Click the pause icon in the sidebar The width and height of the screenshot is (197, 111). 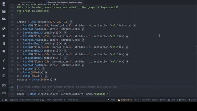[x=4, y=43]
